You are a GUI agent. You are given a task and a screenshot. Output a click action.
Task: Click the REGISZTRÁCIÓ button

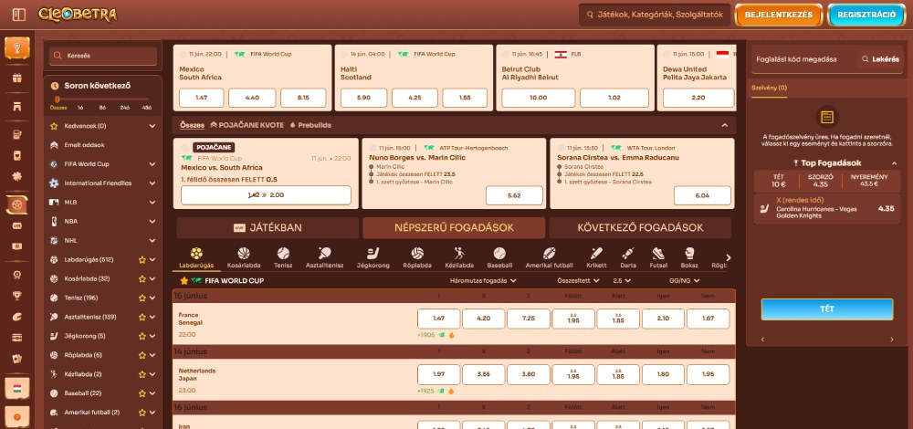coord(866,16)
